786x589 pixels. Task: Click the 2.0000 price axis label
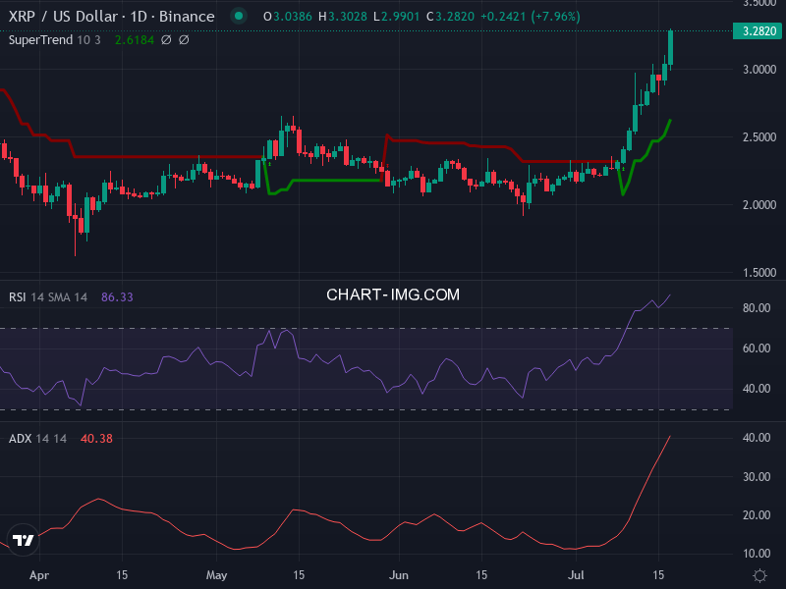pos(759,205)
